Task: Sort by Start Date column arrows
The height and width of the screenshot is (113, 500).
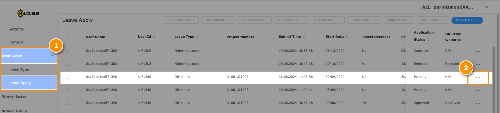Action: pos(347,37)
